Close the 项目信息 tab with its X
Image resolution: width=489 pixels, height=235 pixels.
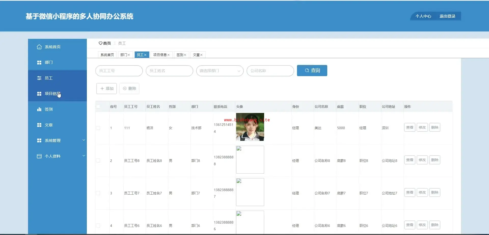pyautogui.click(x=168, y=55)
